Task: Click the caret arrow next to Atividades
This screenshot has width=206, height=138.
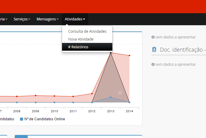Action: point(84,19)
